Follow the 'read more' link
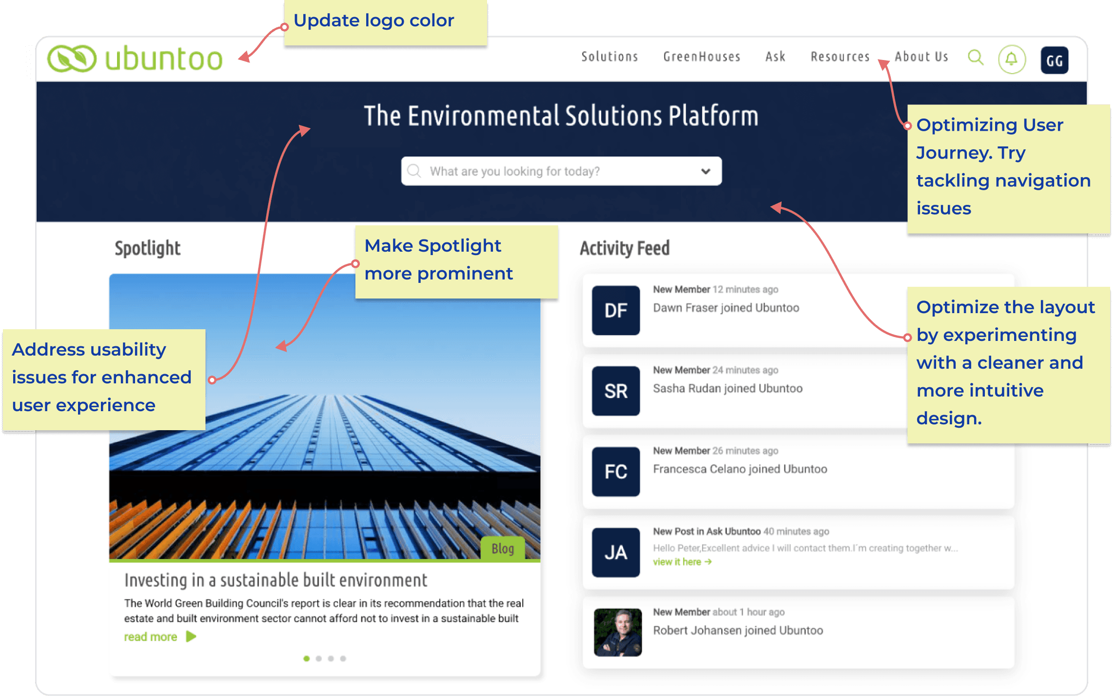1117x696 pixels. (x=151, y=637)
